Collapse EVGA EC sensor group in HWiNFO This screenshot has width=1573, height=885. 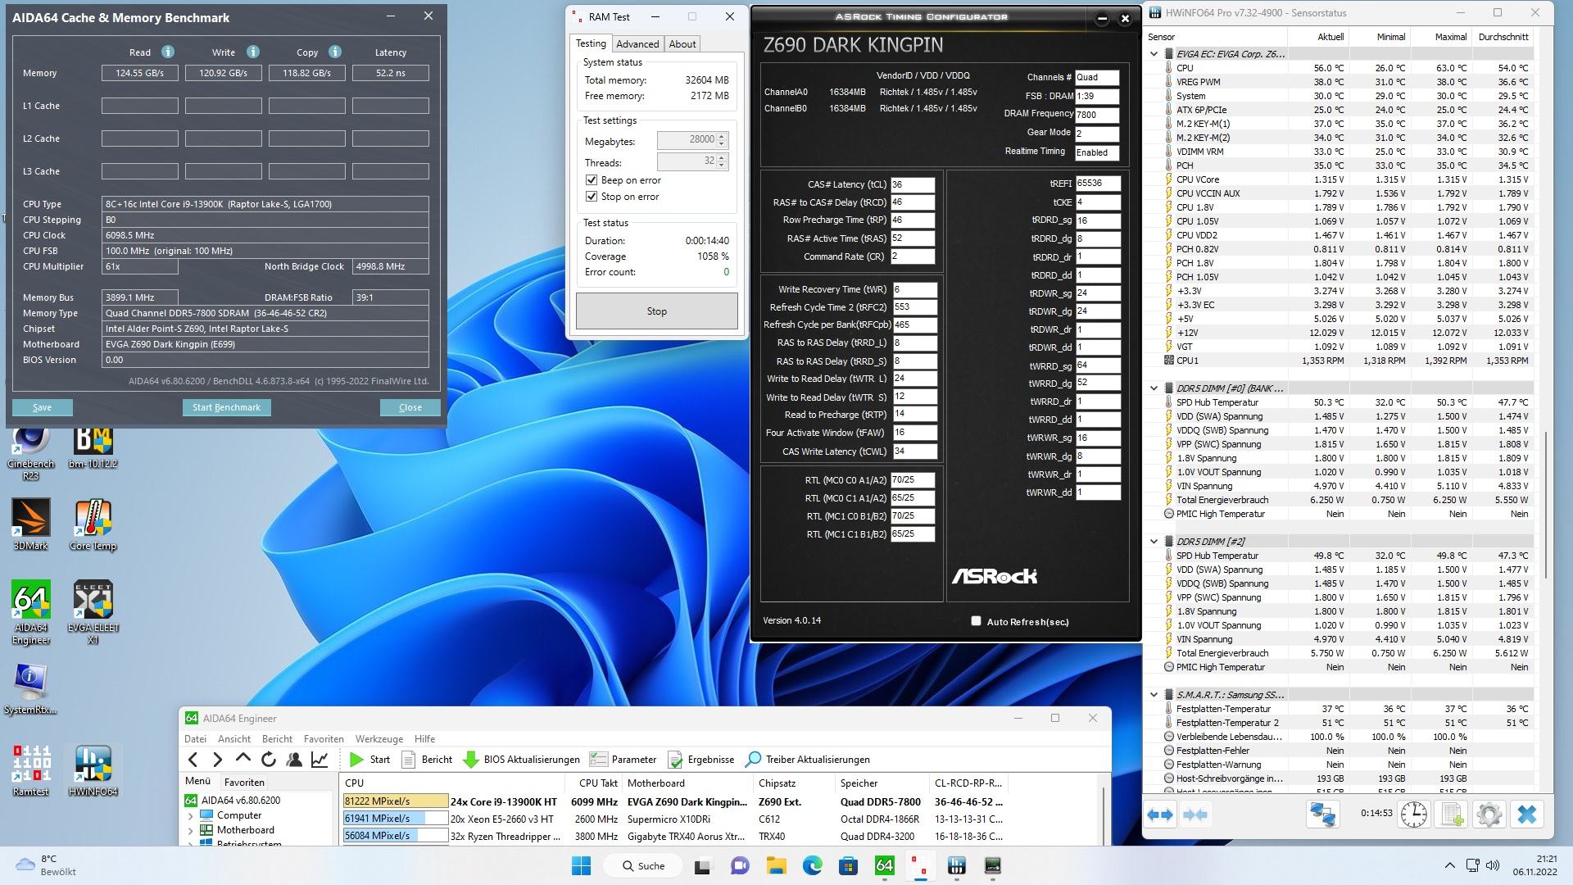(x=1154, y=54)
